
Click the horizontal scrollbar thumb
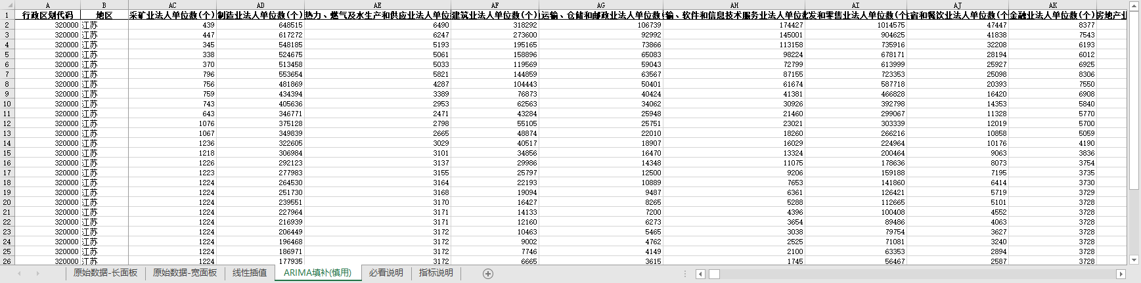tap(713, 274)
